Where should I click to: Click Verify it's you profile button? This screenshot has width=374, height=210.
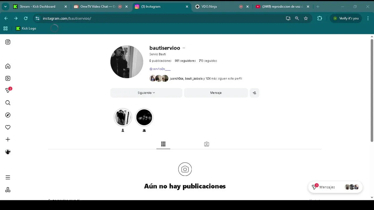[346, 18]
